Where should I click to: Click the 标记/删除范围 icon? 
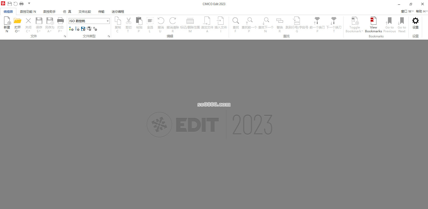coord(190,21)
